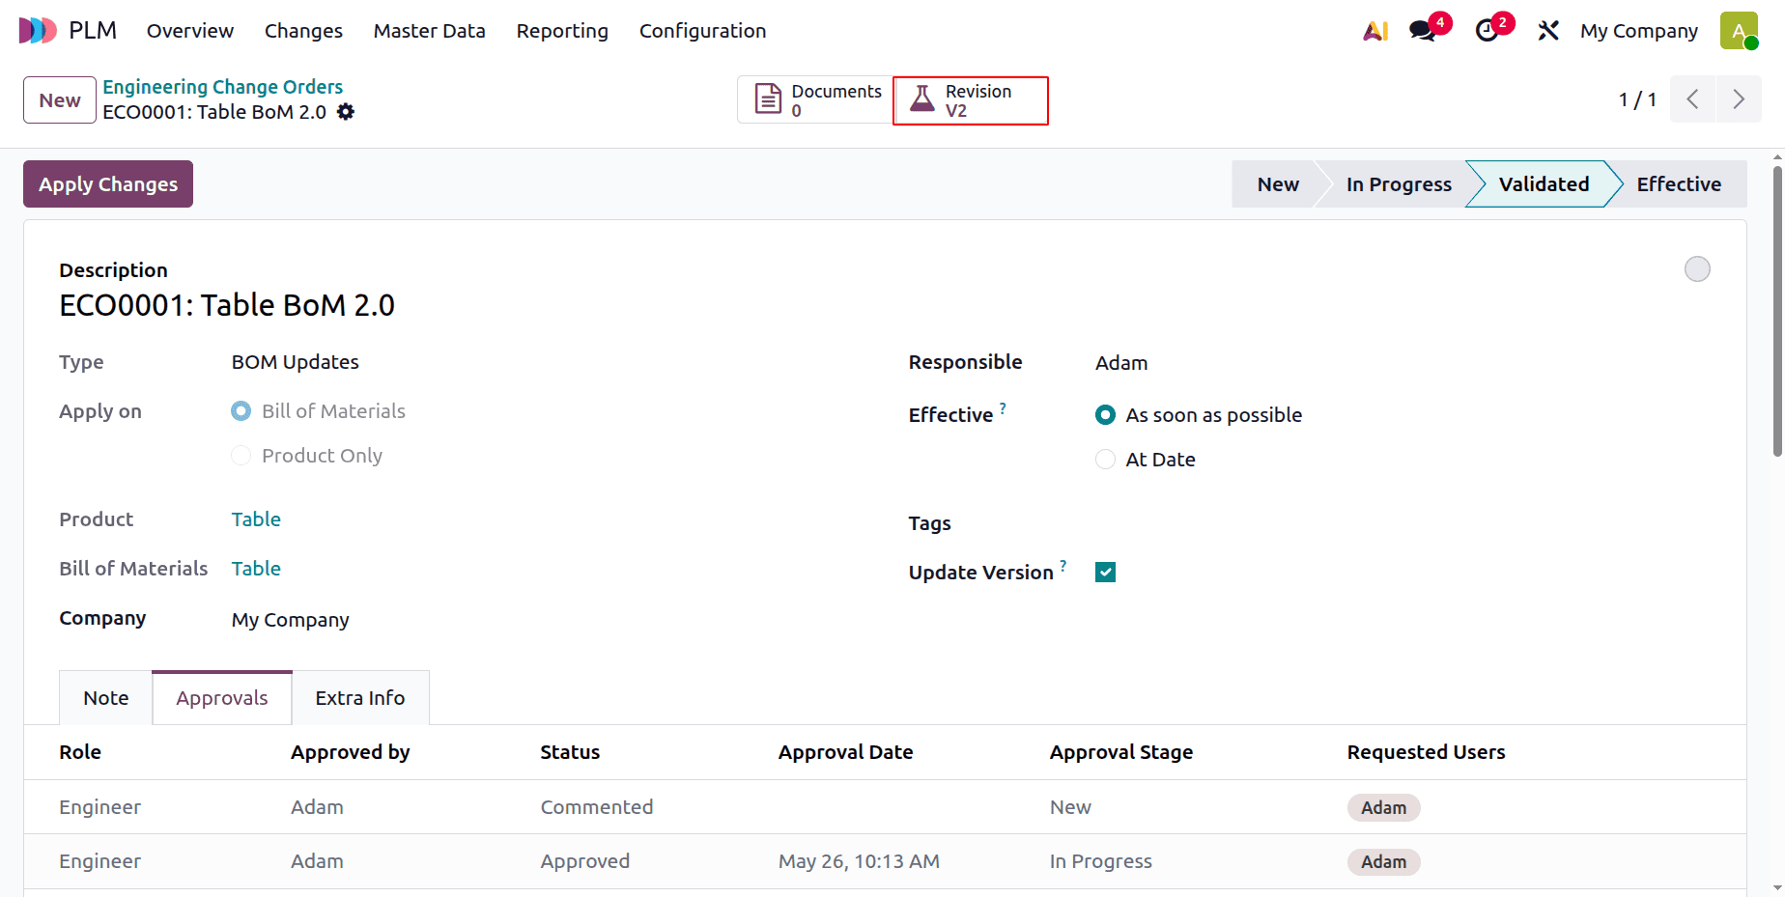Click the kanban state circle indicator
1785x897 pixels.
click(1697, 269)
